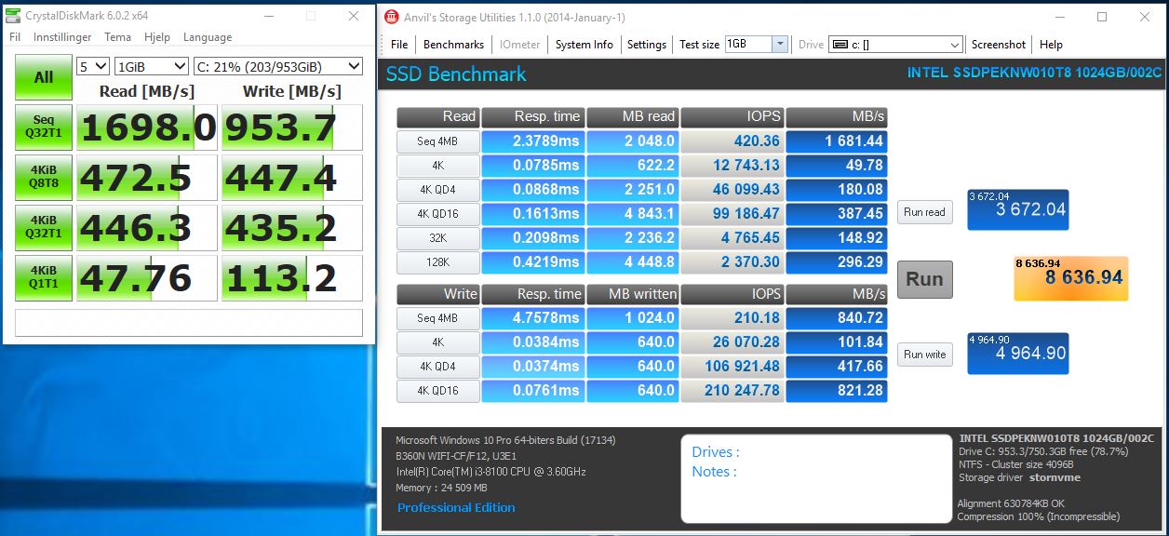Click the 4KiB Q1T1 read value 47.76

(147, 278)
